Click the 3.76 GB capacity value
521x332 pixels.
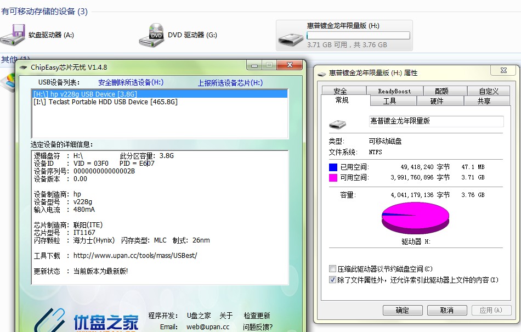(x=473, y=195)
